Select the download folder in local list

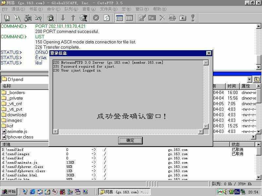16,115
